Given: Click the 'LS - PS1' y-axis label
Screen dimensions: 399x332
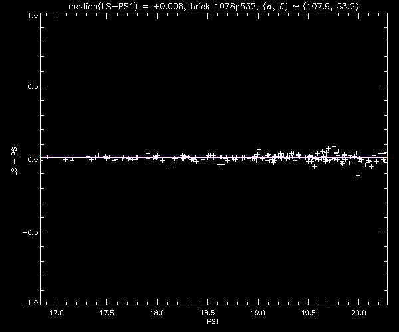Looking at the screenshot, I should click(x=15, y=160).
